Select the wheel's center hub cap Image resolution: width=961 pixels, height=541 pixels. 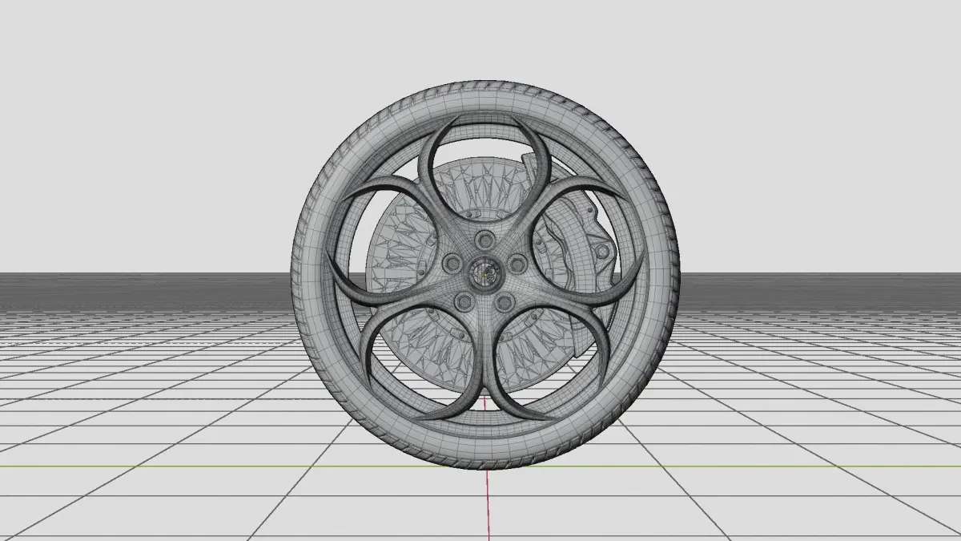pos(485,273)
